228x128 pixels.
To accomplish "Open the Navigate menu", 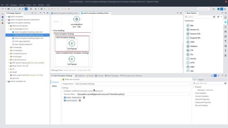I will tap(14, 5).
